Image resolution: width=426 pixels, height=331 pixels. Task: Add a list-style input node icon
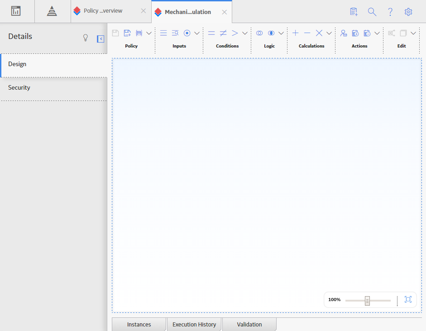click(163, 33)
